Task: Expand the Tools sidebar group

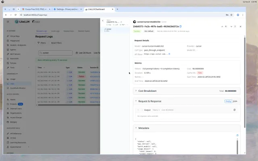Action: tap(29, 68)
